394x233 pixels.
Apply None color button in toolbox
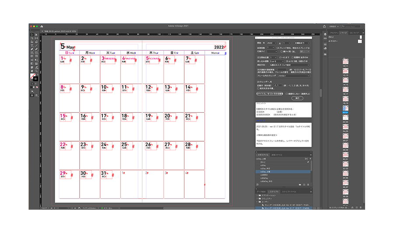point(37,87)
